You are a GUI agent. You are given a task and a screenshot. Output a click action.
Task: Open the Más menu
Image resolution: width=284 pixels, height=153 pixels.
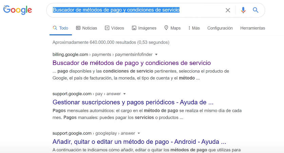pyautogui.click(x=194, y=28)
